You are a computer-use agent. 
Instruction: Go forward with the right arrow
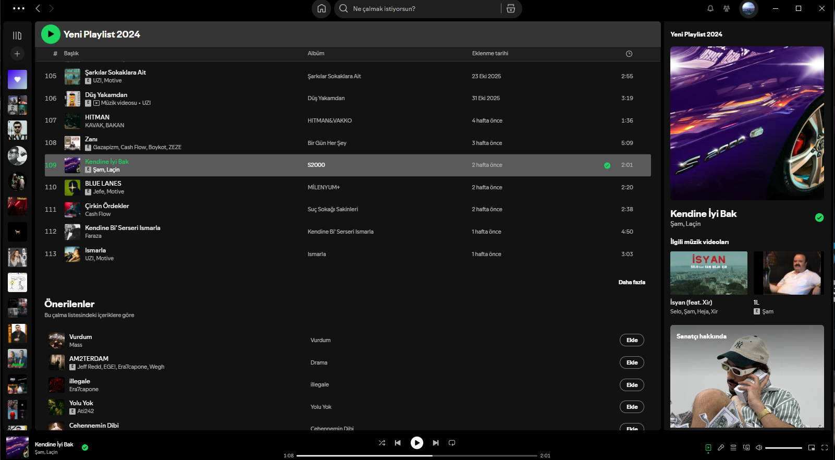[x=51, y=8]
